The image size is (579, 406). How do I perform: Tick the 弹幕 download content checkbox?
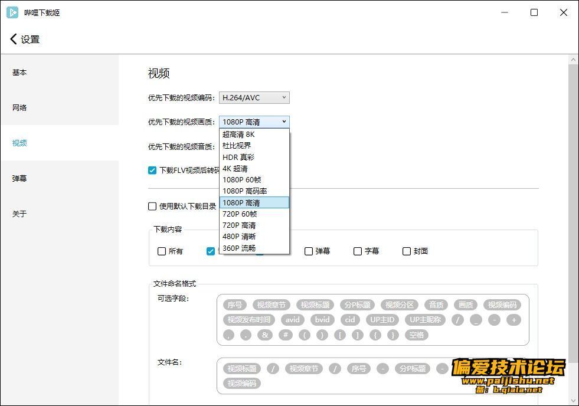309,251
